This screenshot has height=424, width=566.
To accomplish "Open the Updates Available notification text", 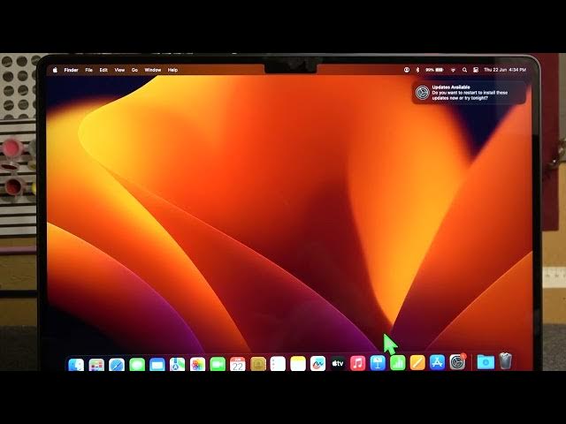I will [470, 93].
